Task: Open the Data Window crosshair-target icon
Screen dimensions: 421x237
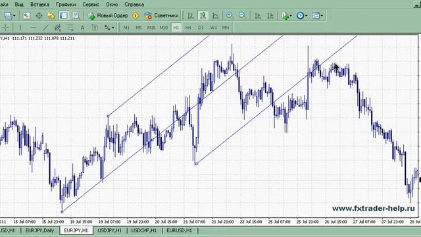Action: click(39, 16)
